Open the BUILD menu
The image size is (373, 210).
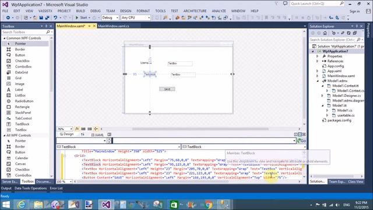tap(80, 11)
